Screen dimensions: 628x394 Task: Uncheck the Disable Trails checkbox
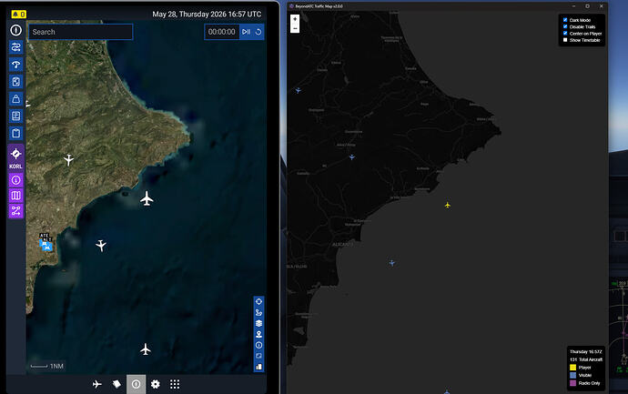click(x=565, y=26)
